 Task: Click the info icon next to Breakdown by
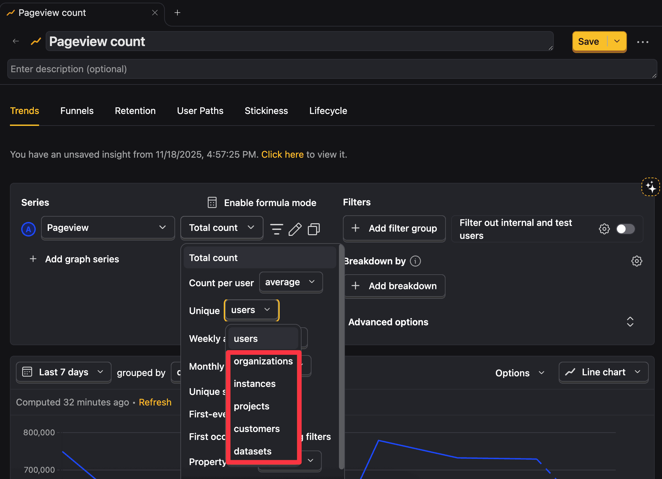pyautogui.click(x=415, y=261)
